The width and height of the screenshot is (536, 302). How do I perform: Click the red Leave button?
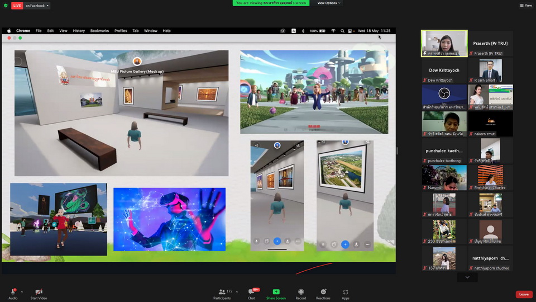click(524, 294)
